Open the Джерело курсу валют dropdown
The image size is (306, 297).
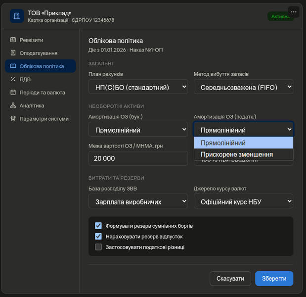243,201
